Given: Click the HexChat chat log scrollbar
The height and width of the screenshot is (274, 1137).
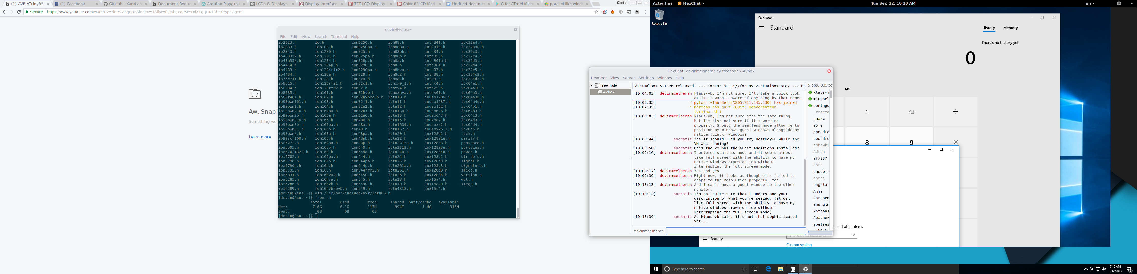Looking at the screenshot, I should (804, 192).
